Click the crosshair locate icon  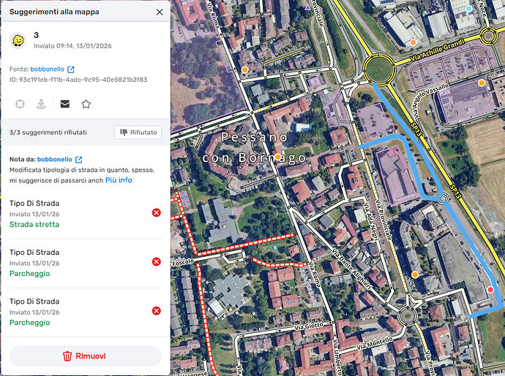tap(20, 104)
